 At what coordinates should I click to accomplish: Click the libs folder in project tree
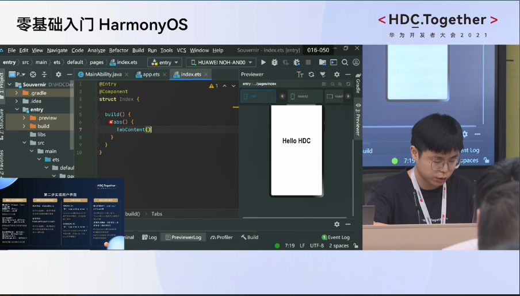click(x=38, y=134)
